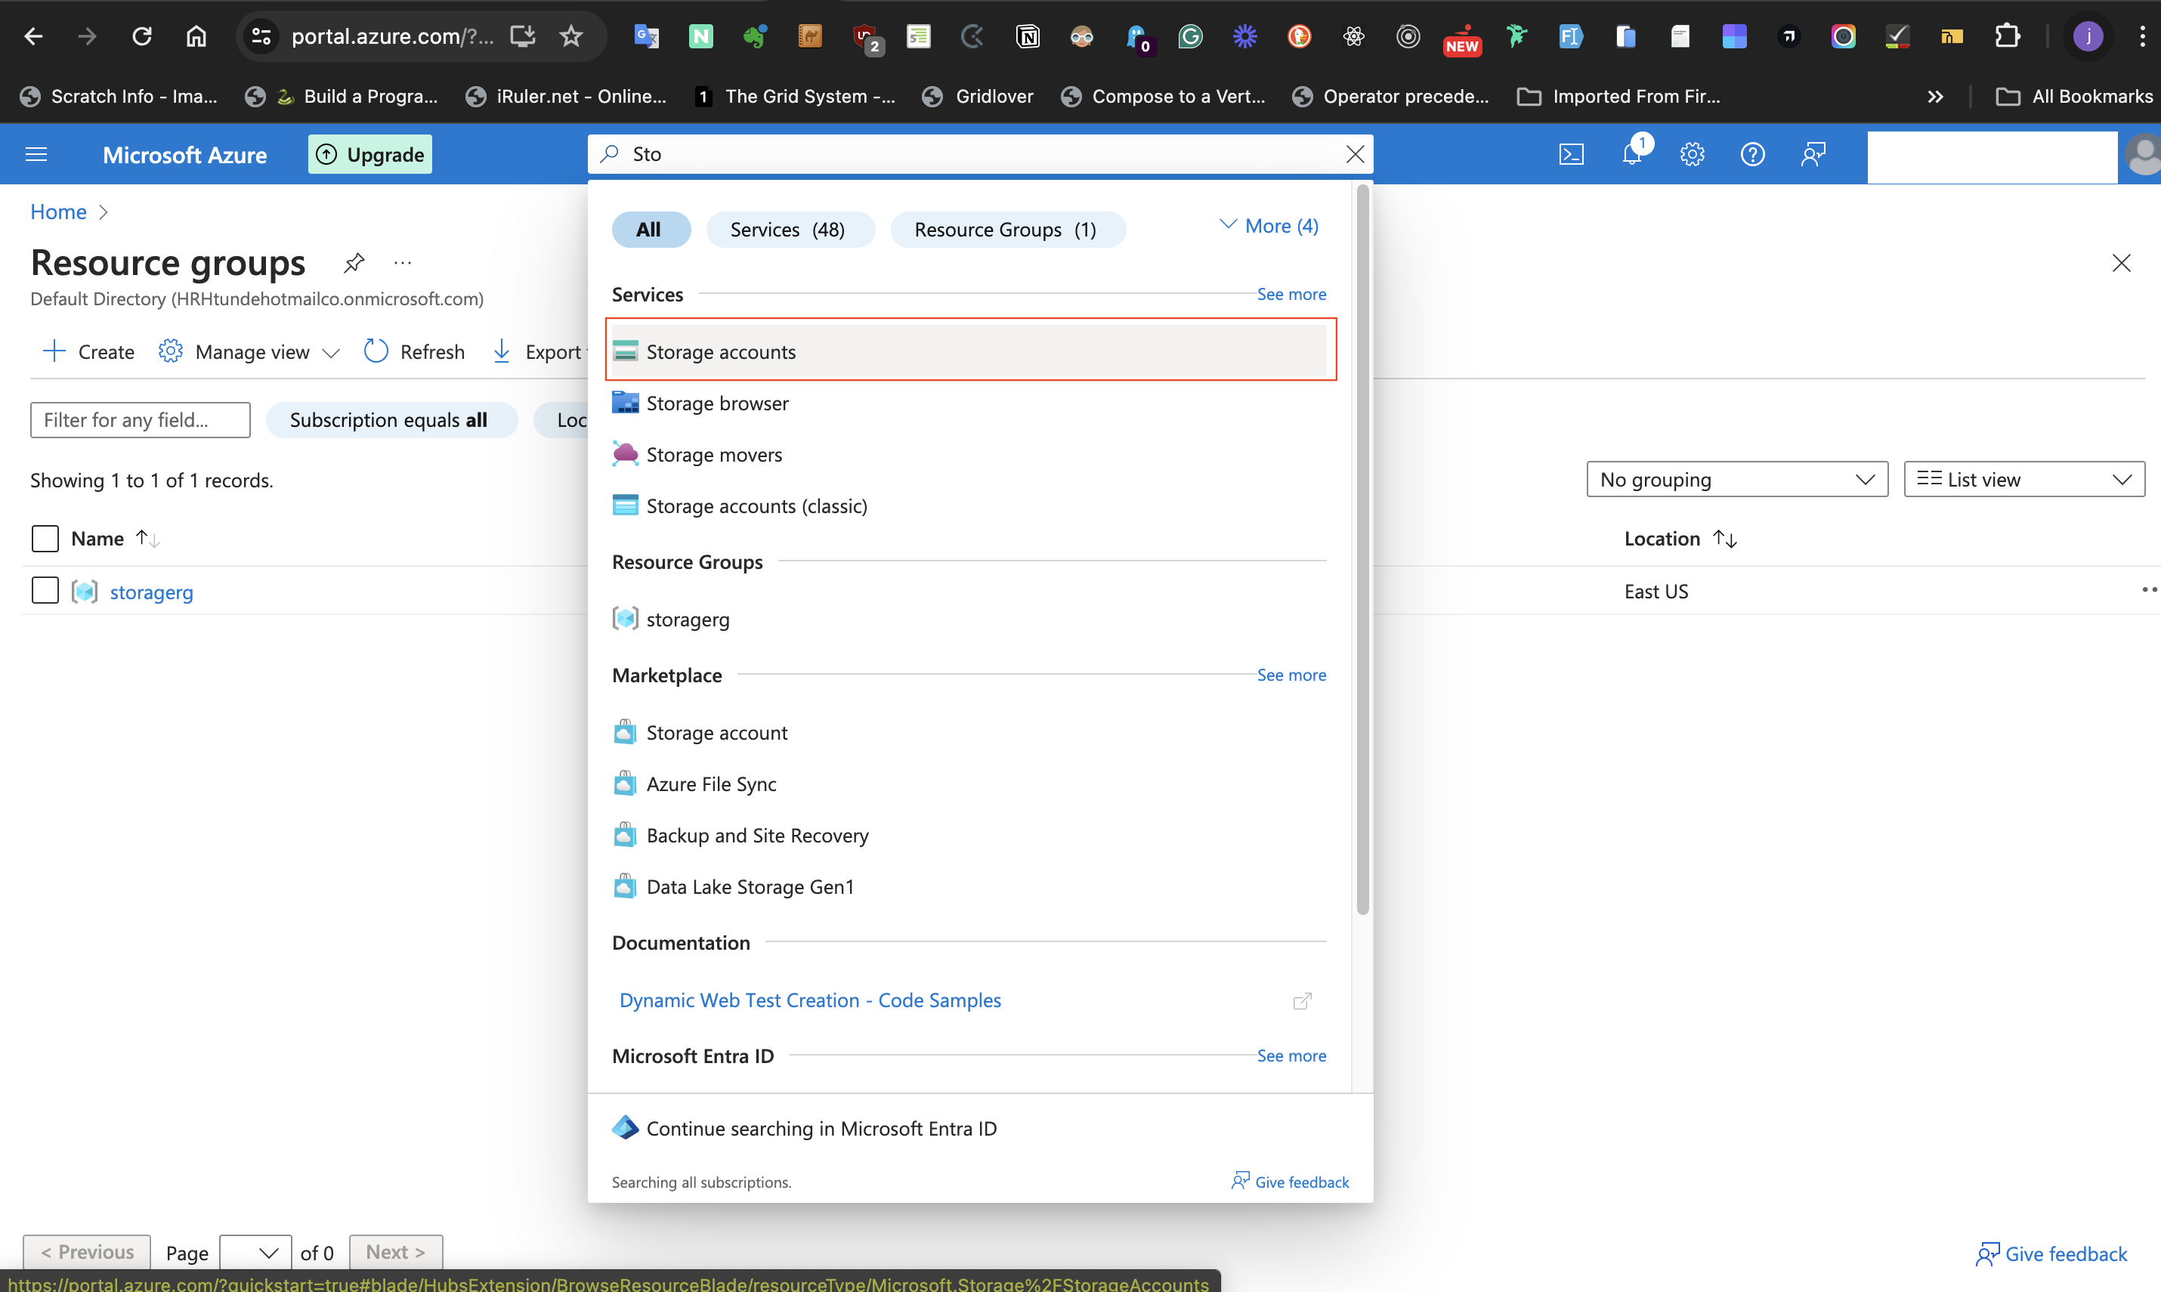The height and width of the screenshot is (1292, 2161).
Task: Click the Refresh toolbar icon
Action: point(376,351)
